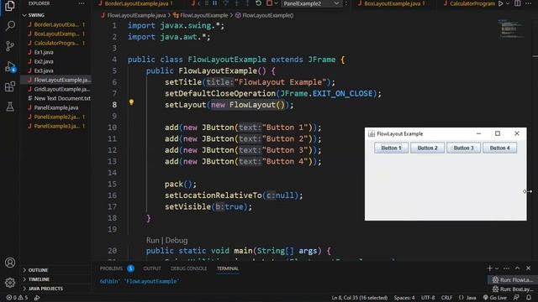
Task: Click the notifications bell in status bar
Action: click(x=529, y=298)
